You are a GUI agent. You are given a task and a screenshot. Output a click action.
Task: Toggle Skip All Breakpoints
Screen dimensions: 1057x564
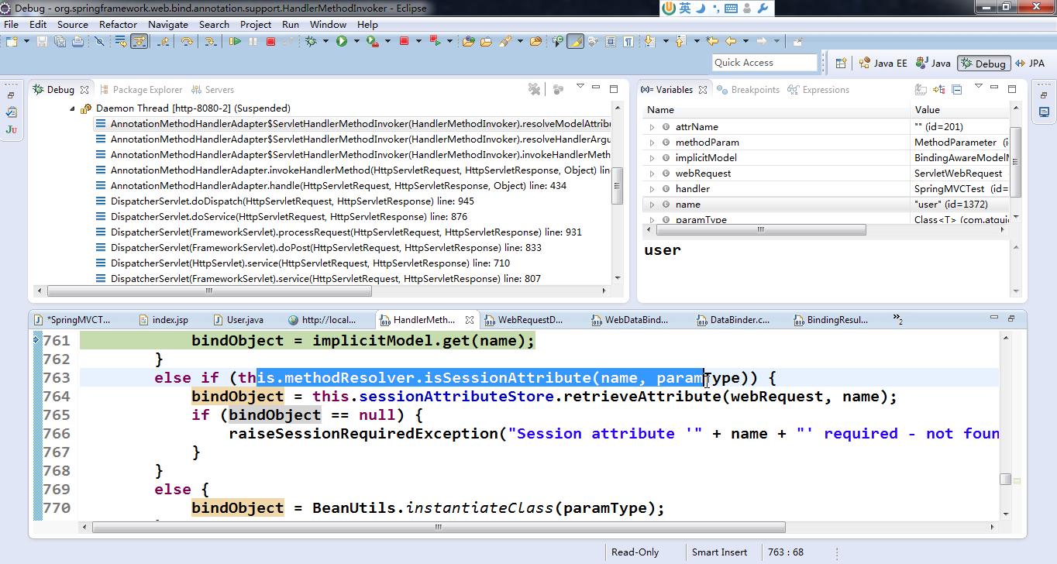point(99,41)
